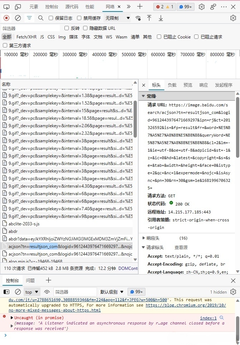Image resolution: width=240 pixels, height=345 pixels.
Task: Click the stop recording network log icon
Action: tap(6, 18)
